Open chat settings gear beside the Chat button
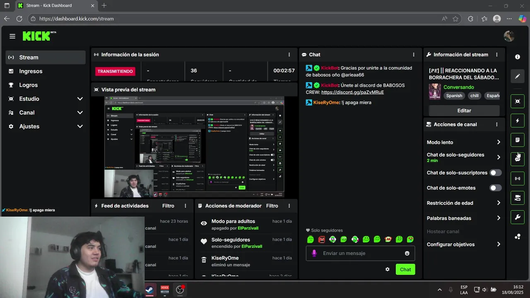Screen dimensions: 530x298 388,269
